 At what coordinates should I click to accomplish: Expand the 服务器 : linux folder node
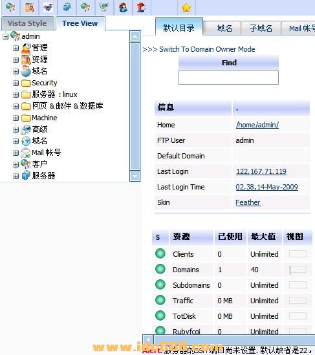pyautogui.click(x=16, y=94)
